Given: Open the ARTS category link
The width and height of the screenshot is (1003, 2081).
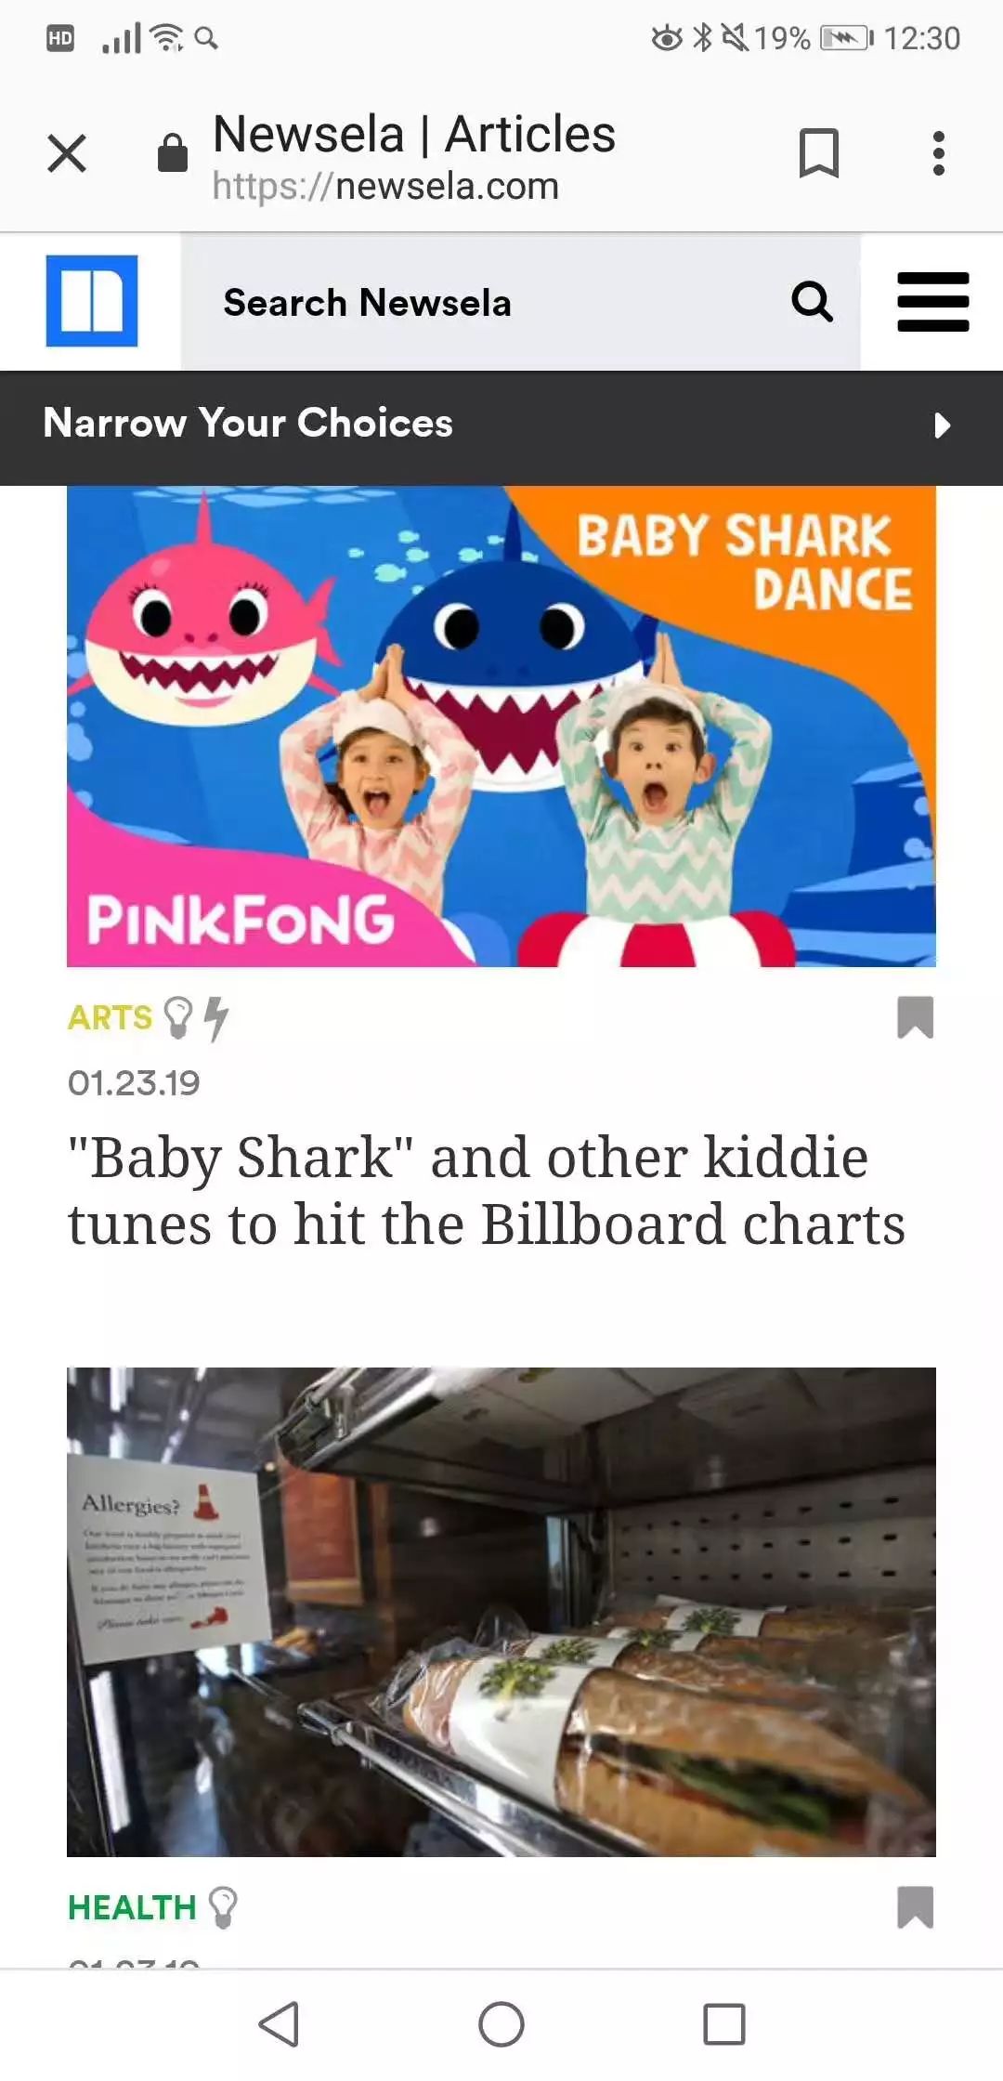Looking at the screenshot, I should pos(110,1018).
